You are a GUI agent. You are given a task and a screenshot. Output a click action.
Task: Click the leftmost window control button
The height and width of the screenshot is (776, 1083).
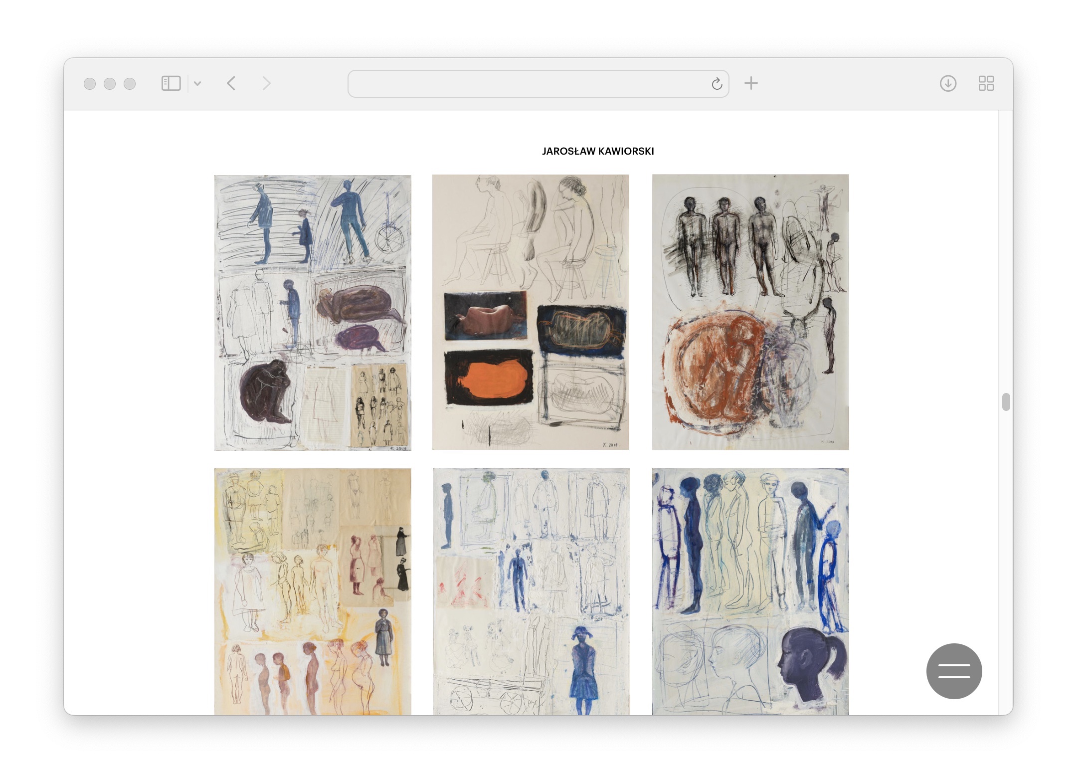[90, 84]
